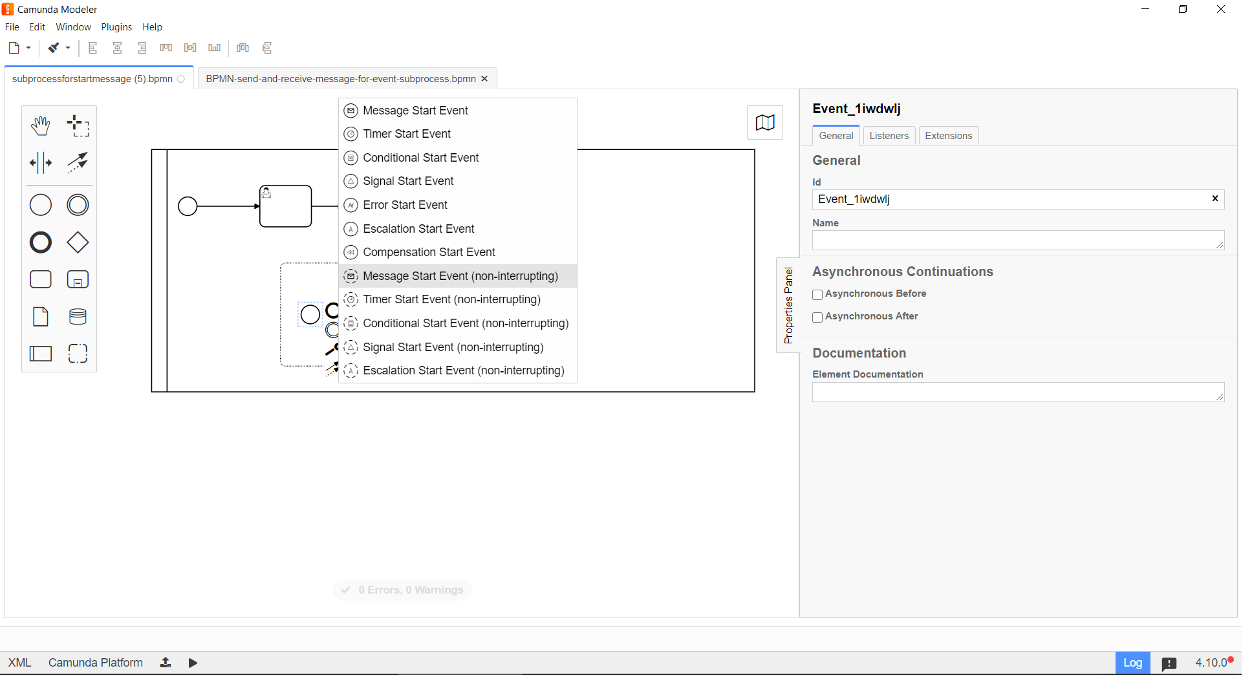Choose Escalation Start Event option
The height and width of the screenshot is (675, 1252).
coord(458,229)
